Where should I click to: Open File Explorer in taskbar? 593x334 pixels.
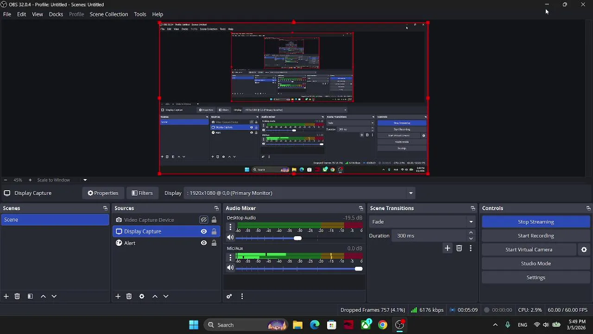click(x=297, y=325)
